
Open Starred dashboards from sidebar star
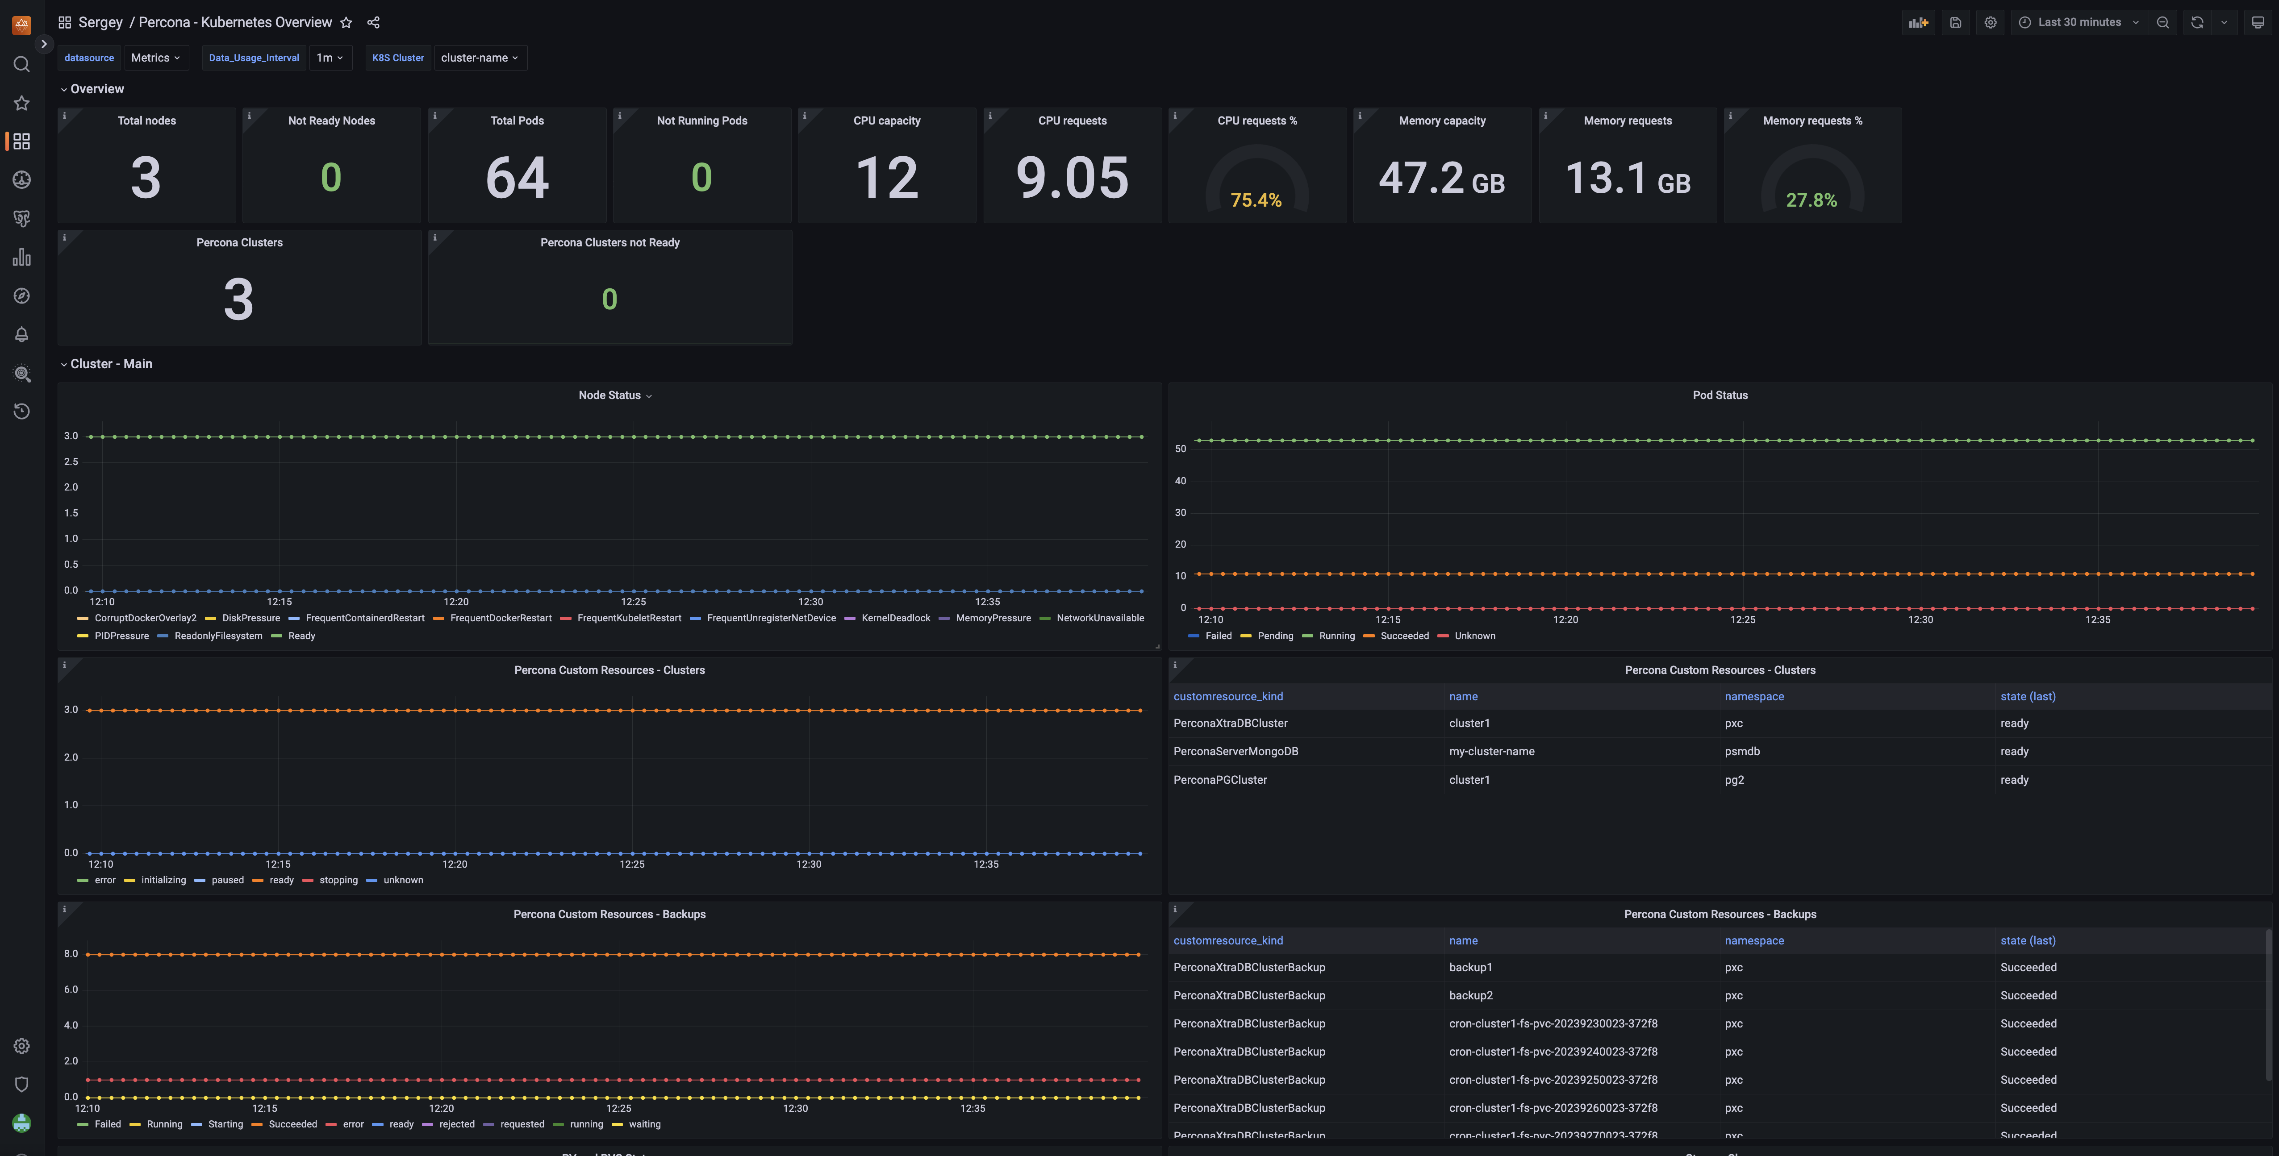[22, 104]
